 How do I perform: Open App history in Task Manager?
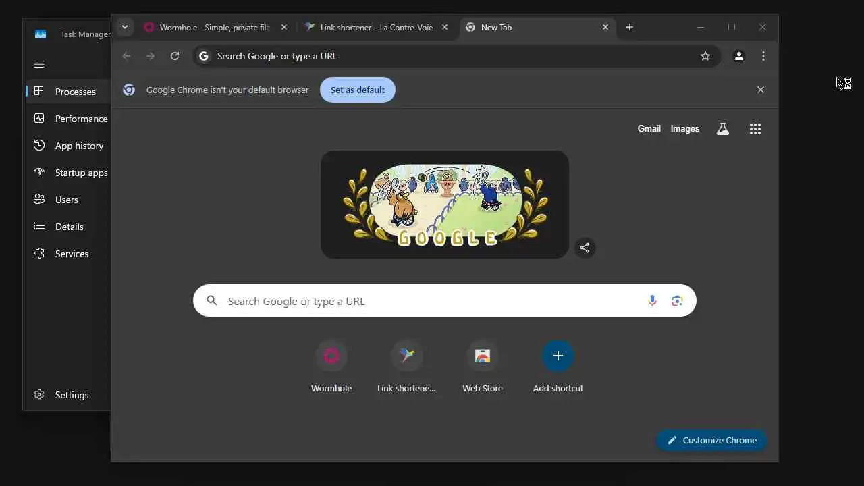coord(68,146)
